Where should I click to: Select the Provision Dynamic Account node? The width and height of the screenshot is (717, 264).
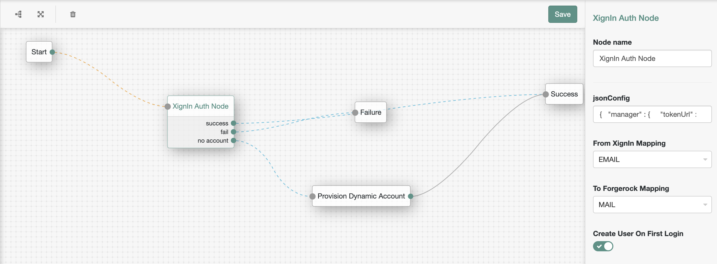pyautogui.click(x=361, y=196)
